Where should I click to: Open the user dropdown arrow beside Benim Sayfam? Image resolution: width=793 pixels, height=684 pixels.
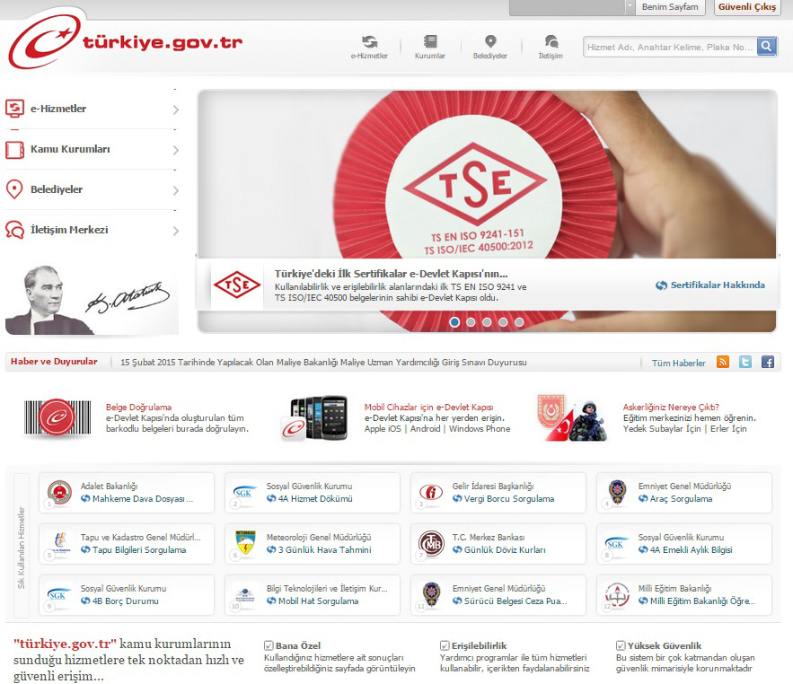coord(630,6)
